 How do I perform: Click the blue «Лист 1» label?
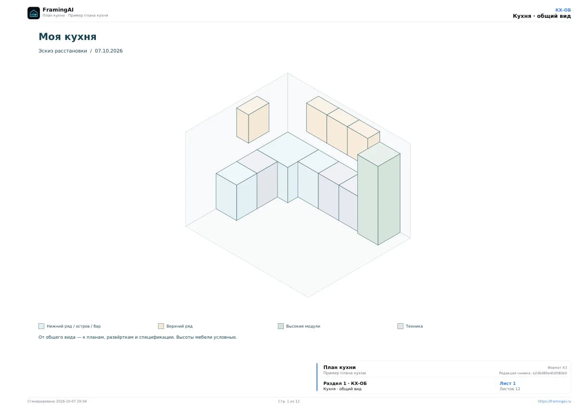(x=508, y=383)
